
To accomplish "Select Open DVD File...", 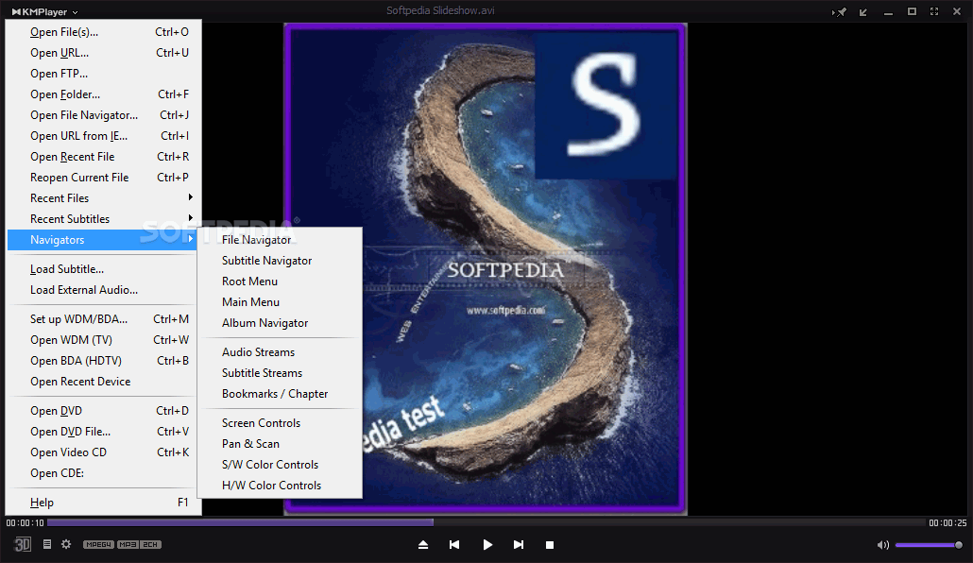I will [104, 432].
